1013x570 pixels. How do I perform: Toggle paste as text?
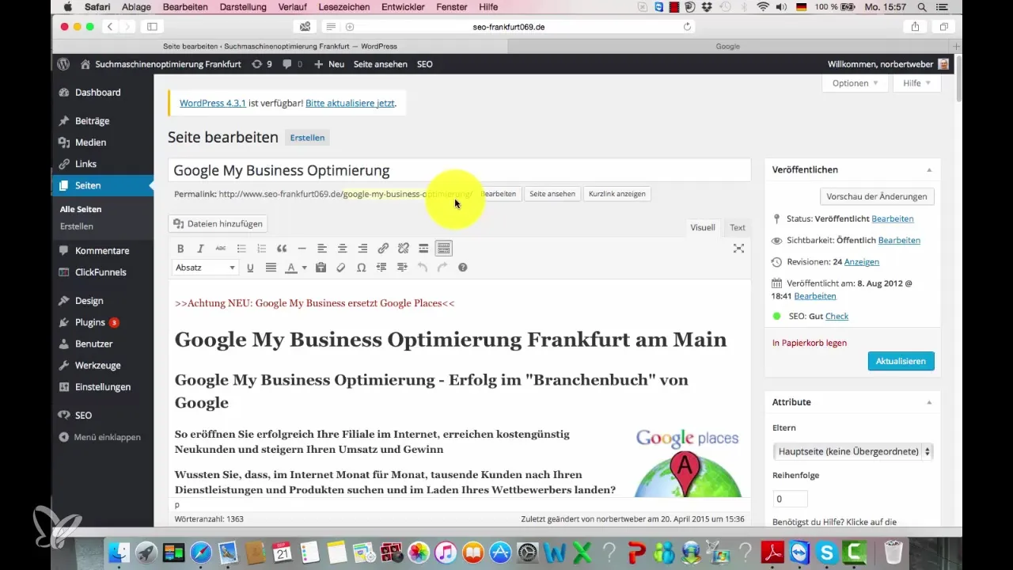click(321, 268)
